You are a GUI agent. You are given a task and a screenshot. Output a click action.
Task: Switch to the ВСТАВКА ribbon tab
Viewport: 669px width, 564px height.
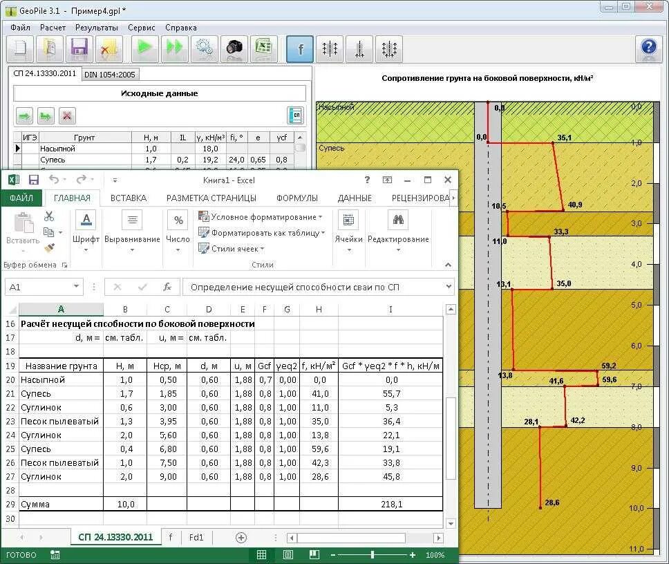point(129,198)
